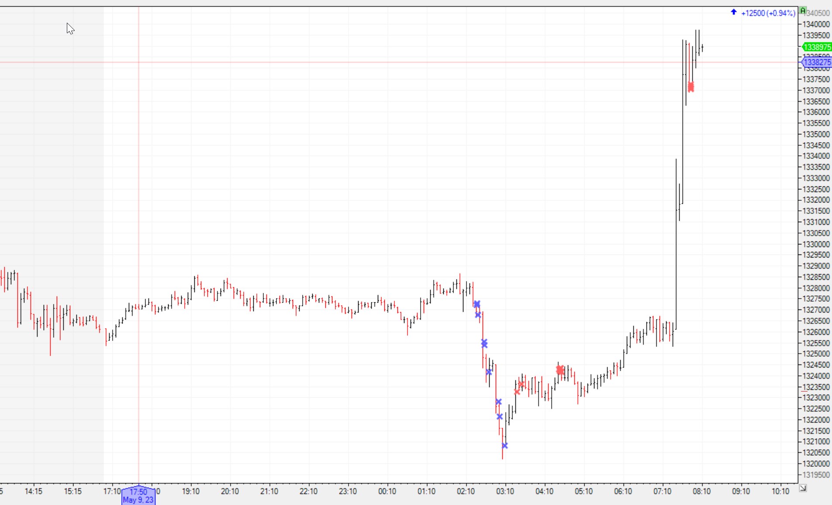Click the resize arrow icon at the chart's bottom-right corner
832x505 pixels.
coord(803,488)
